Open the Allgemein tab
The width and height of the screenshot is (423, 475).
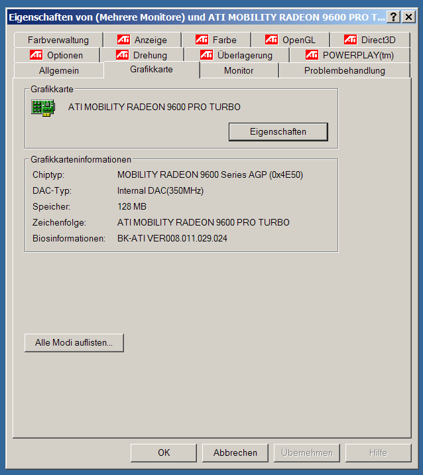tap(59, 70)
